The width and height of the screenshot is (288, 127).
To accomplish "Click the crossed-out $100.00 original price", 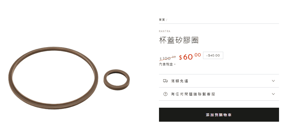I will tap(168, 58).
